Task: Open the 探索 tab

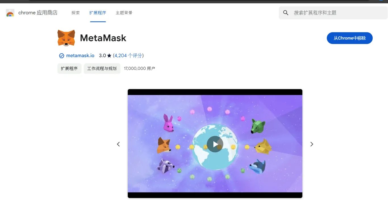Action: [76, 13]
